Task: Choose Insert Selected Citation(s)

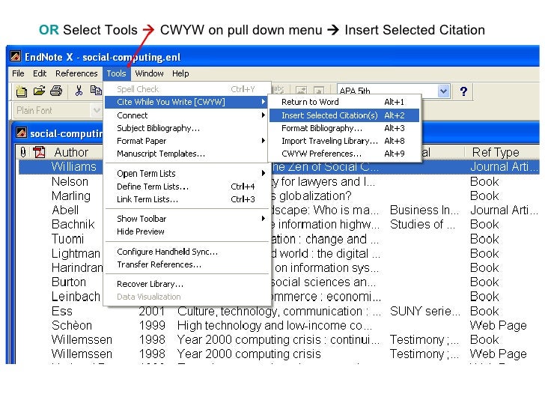Action: [x=344, y=115]
